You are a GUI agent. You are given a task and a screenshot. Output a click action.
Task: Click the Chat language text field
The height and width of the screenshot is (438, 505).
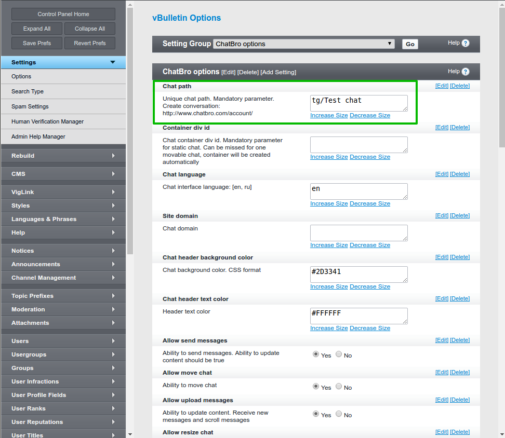click(359, 191)
